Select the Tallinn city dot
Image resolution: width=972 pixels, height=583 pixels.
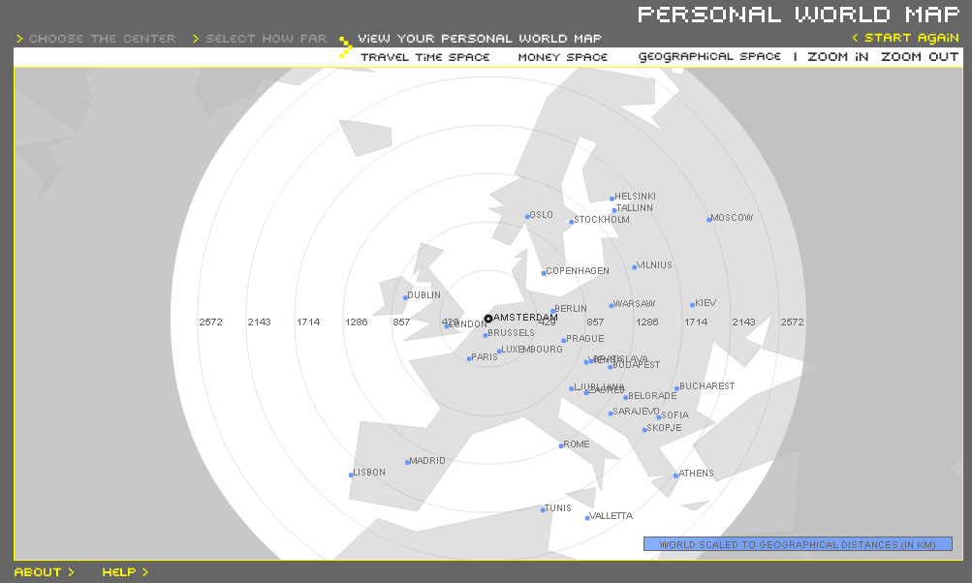[614, 211]
